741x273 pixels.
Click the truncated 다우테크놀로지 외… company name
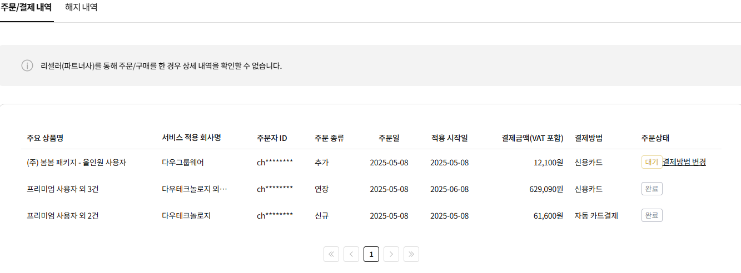click(195, 189)
